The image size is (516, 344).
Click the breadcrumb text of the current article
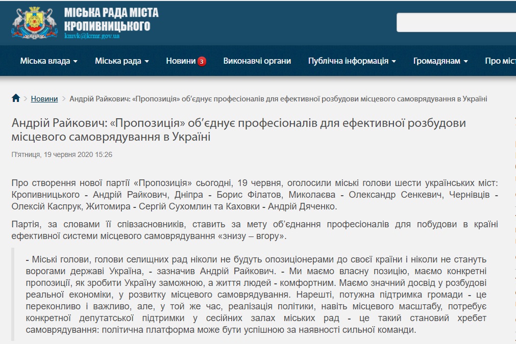pos(278,98)
